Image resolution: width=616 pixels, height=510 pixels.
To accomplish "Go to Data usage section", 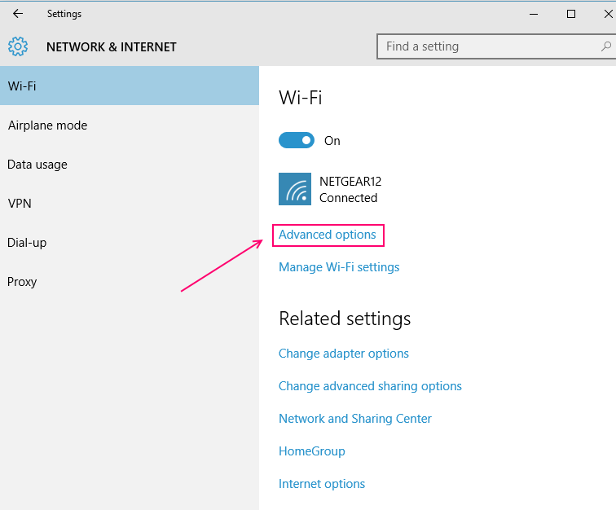I will click(x=37, y=165).
